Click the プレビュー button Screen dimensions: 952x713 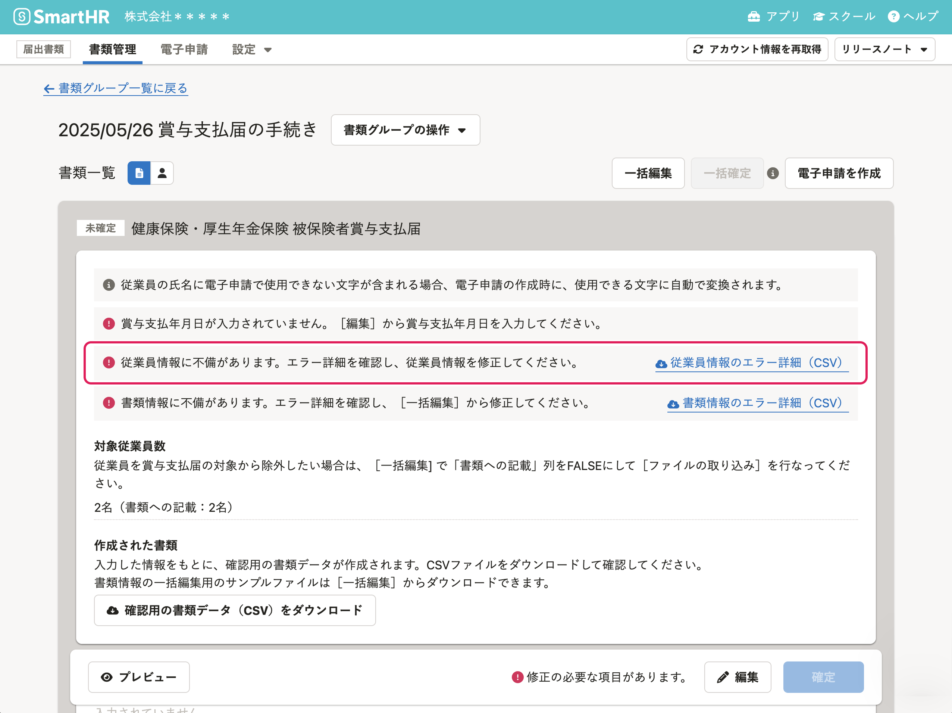[138, 677]
